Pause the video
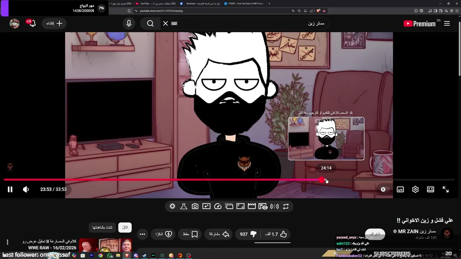The image size is (461, 259). click(10, 189)
